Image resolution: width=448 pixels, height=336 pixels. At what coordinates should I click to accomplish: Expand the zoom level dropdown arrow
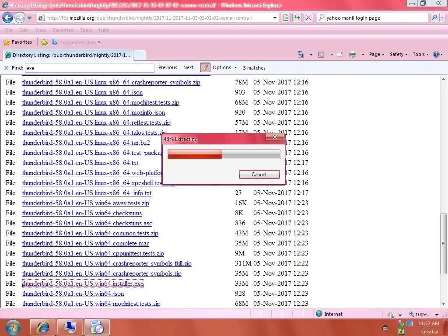point(437,315)
